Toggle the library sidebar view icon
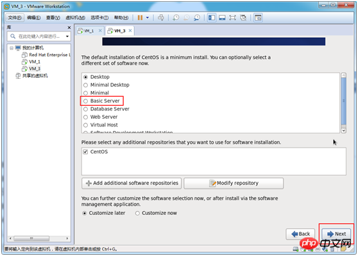 212,17
